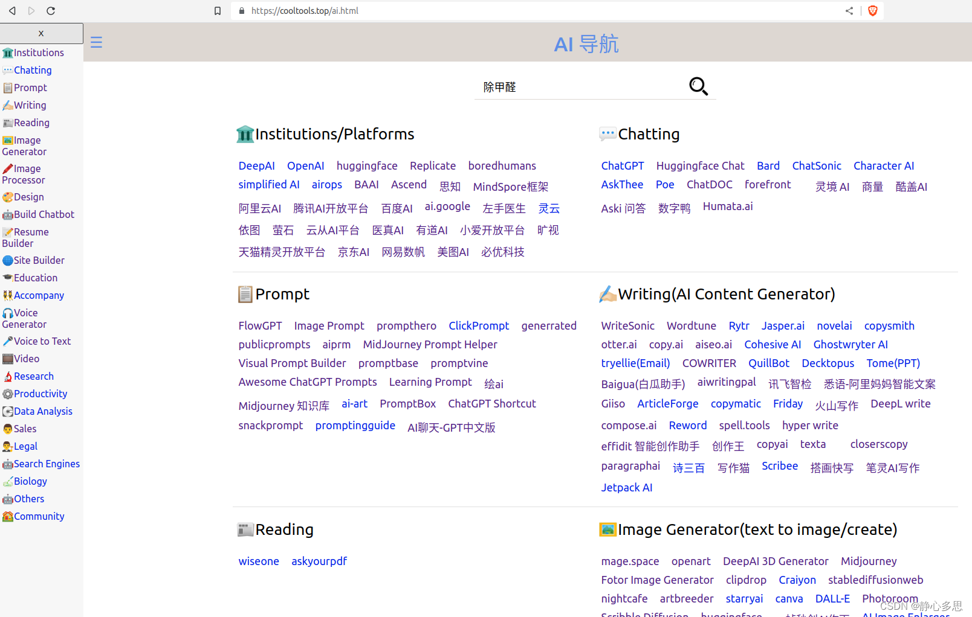Click the wiseone reading link
This screenshot has height=617, width=972.
[x=259, y=561]
